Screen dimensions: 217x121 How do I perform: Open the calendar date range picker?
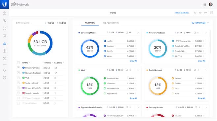pos(211,13)
